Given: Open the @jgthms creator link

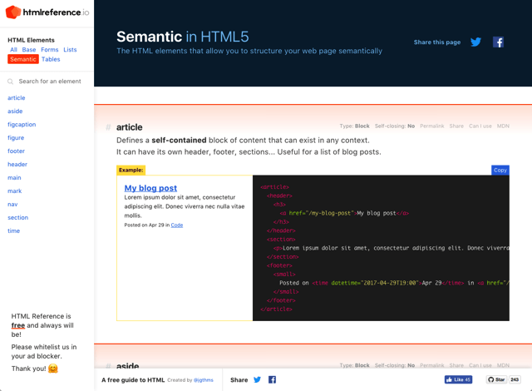Looking at the screenshot, I should point(204,380).
